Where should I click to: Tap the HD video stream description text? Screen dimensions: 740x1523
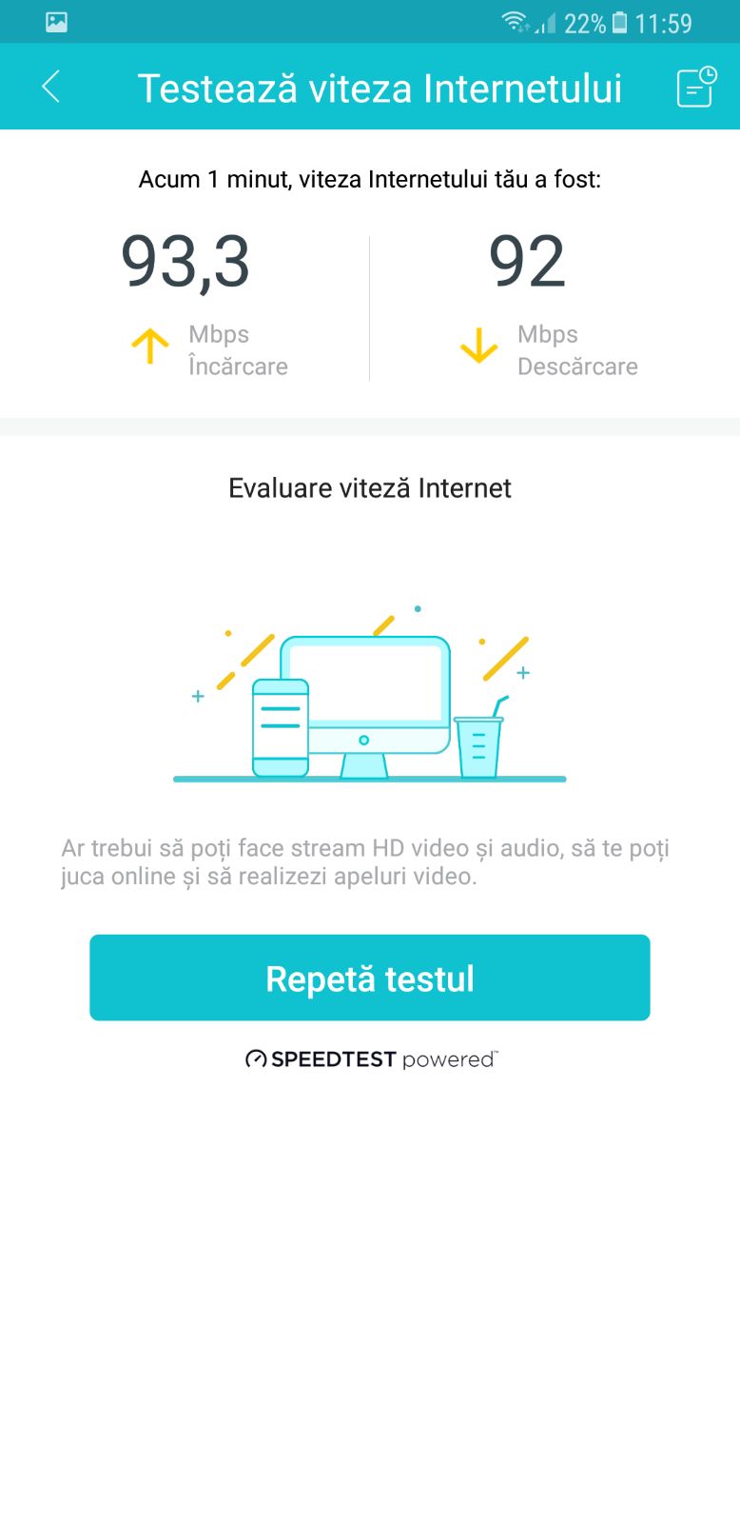[365, 861]
